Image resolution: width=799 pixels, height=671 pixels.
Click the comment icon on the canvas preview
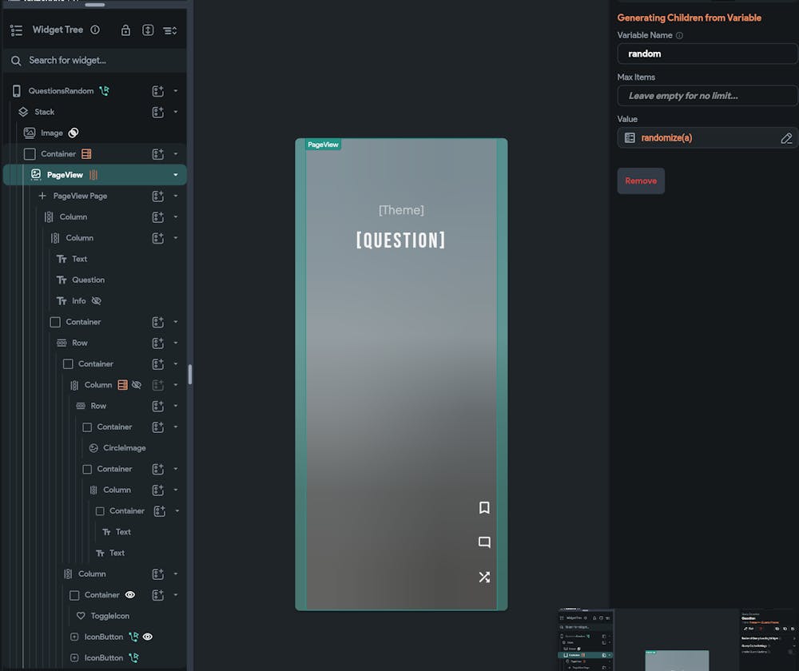pyautogui.click(x=484, y=542)
